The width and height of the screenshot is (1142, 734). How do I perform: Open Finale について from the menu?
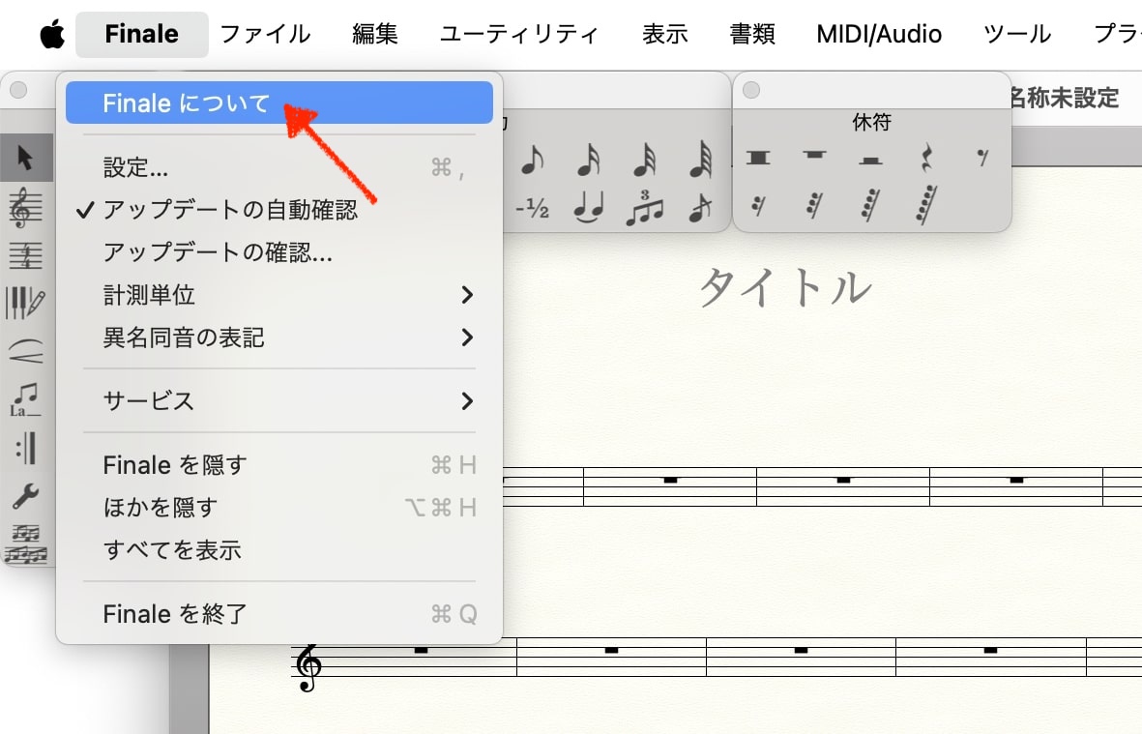point(278,103)
